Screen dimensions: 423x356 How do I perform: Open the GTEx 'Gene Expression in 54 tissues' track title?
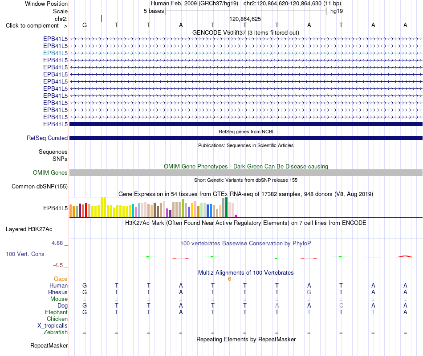[x=246, y=194]
